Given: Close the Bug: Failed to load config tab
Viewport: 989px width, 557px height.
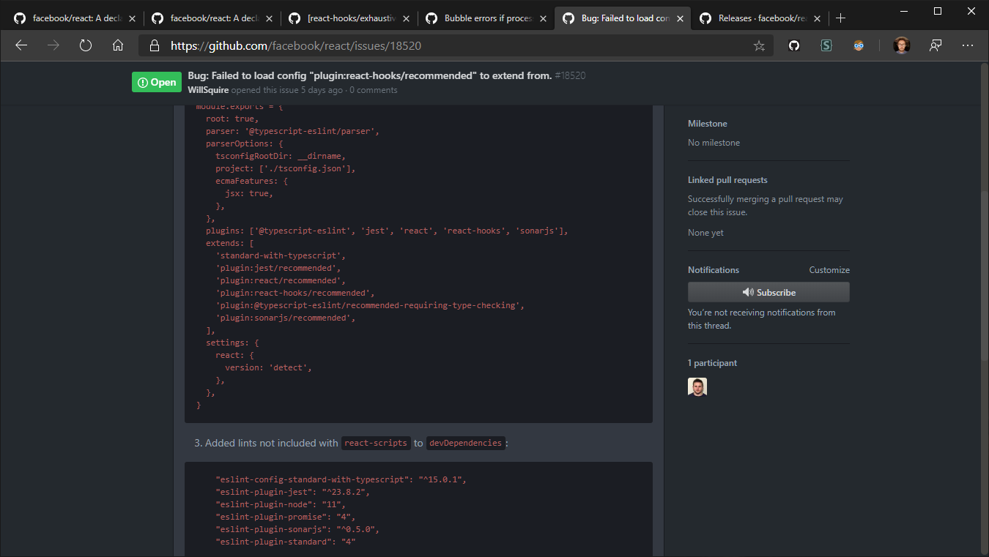Looking at the screenshot, I should (680, 18).
